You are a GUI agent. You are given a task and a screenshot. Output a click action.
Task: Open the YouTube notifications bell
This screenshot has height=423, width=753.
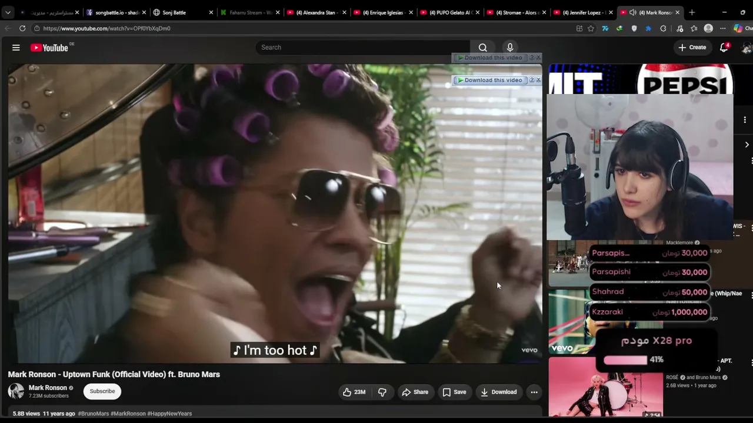(724, 48)
